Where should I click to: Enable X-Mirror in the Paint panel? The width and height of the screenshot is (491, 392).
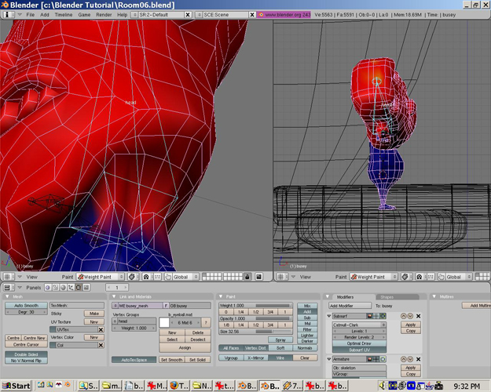[x=256, y=358]
